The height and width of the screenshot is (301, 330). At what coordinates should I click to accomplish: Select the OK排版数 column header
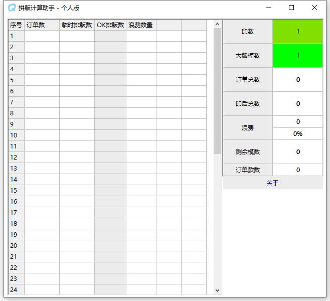coord(110,25)
